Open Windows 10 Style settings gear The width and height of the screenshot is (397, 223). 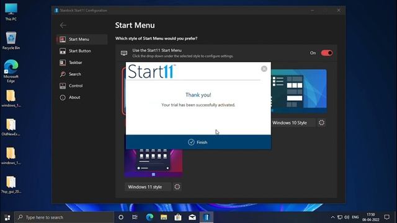tap(321, 123)
